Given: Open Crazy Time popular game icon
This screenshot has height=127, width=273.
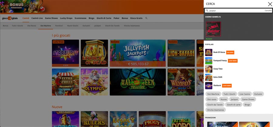Looking at the screenshot, I should click(209, 69).
